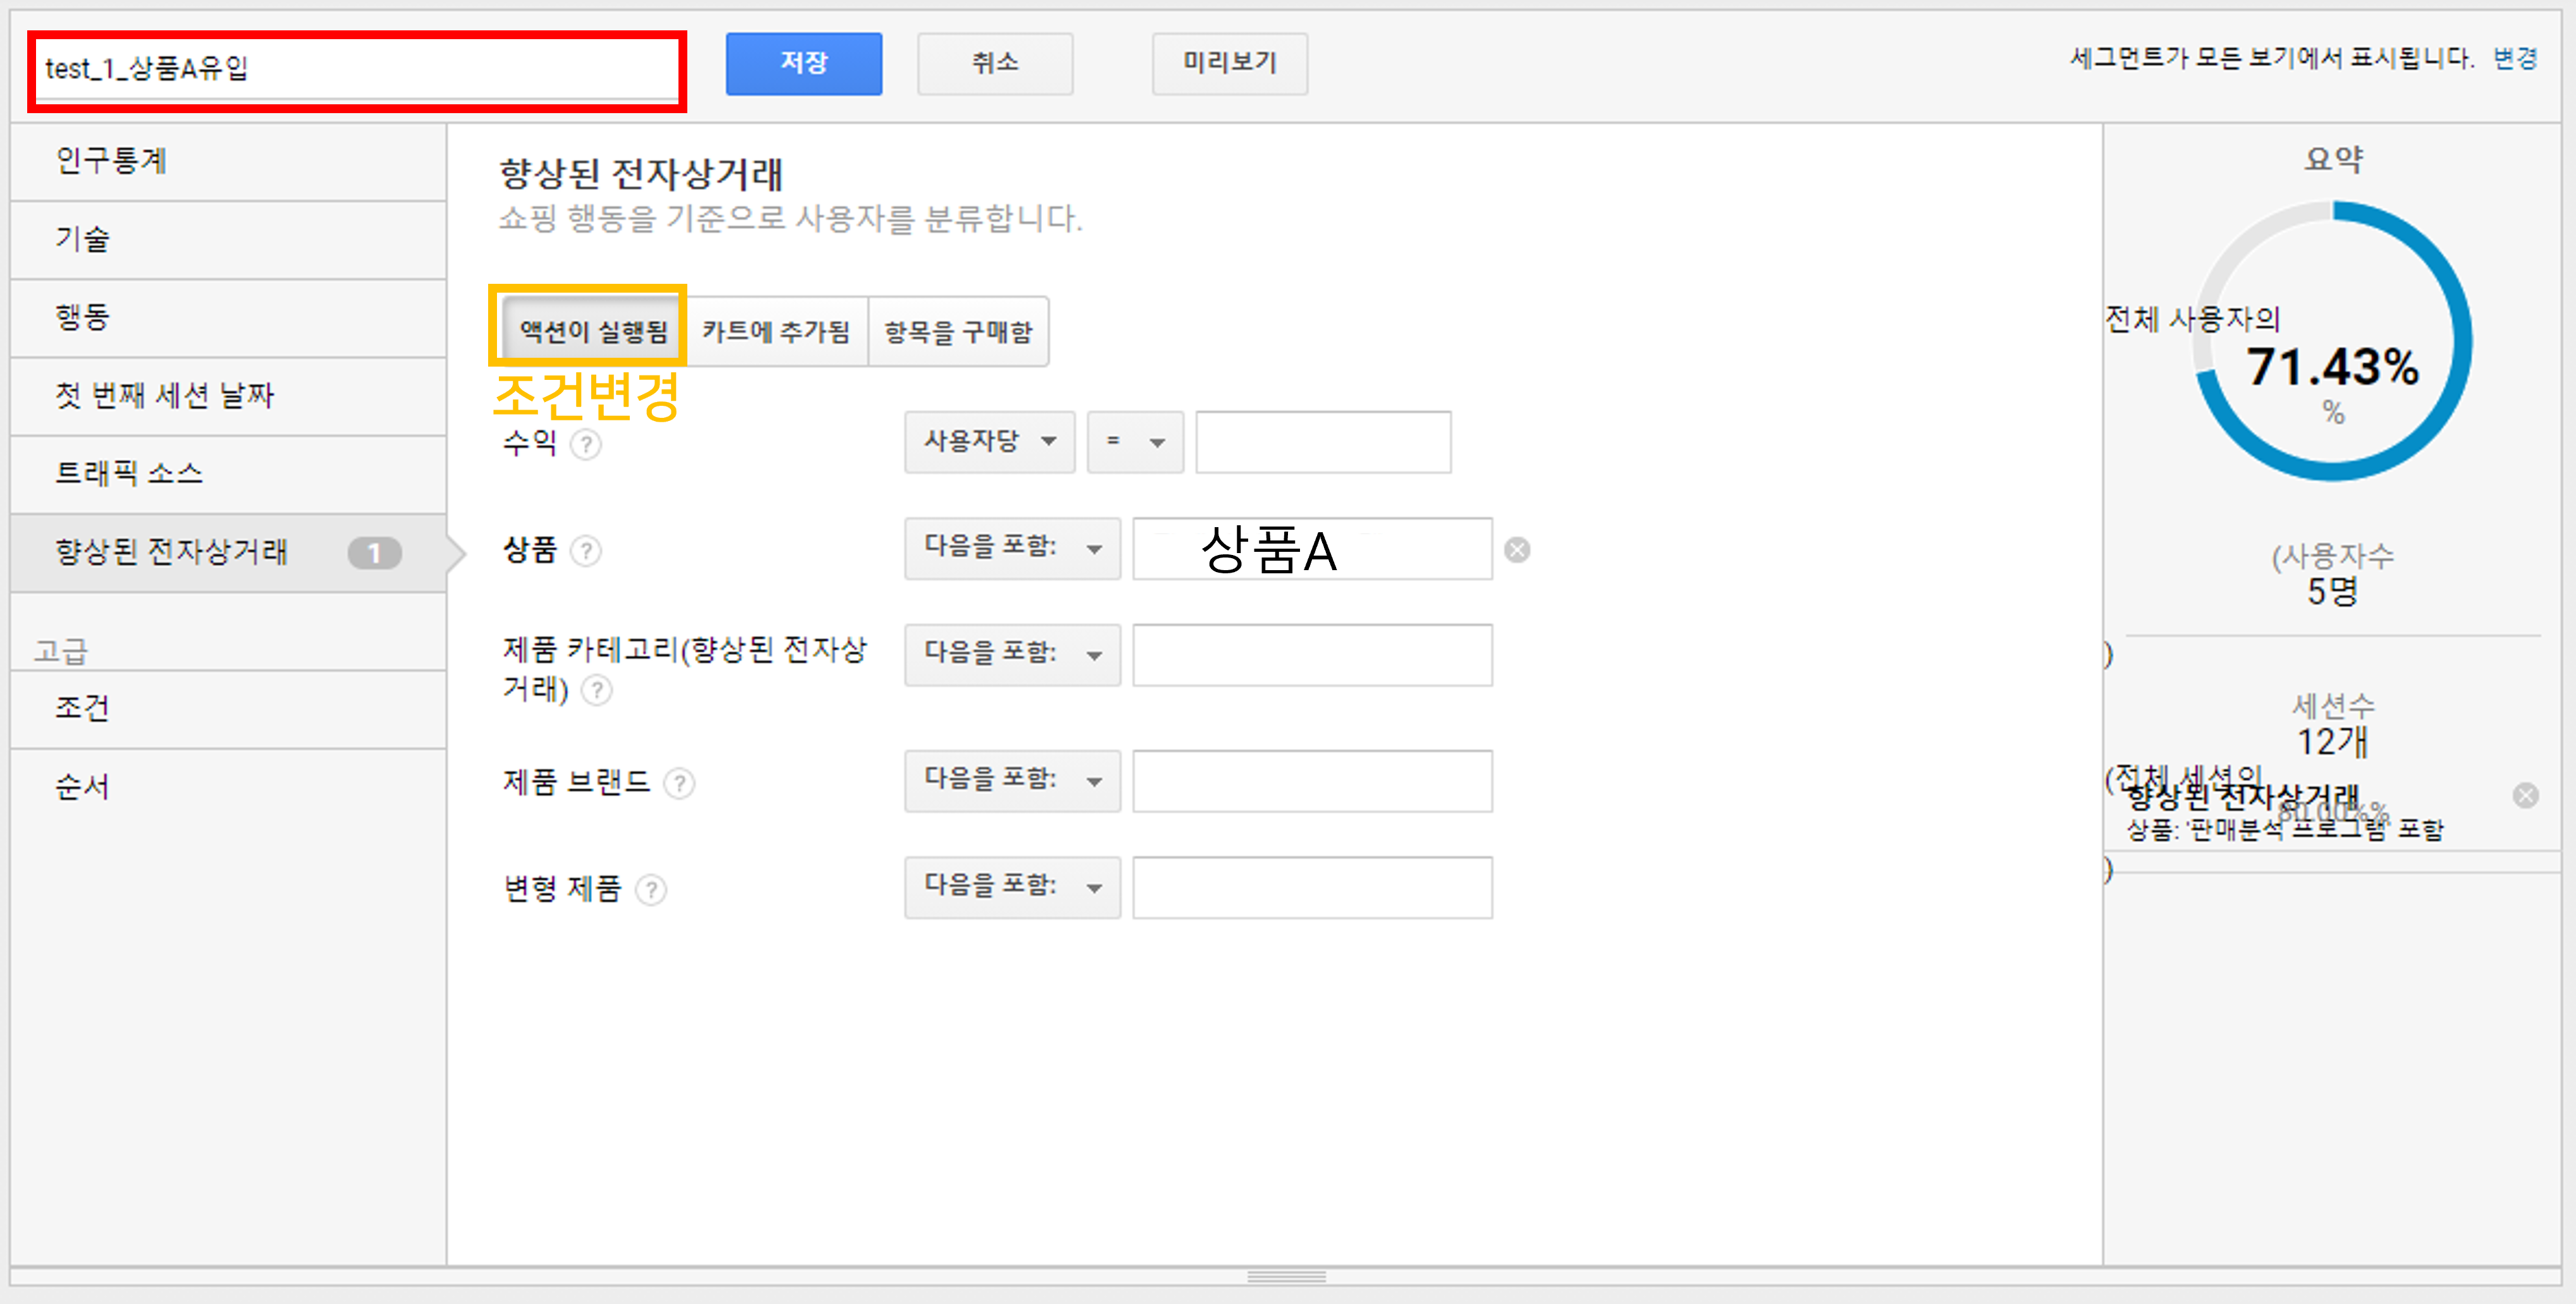This screenshot has width=2576, height=1304.
Task: Clear the 상품A product filter value
Action: pyautogui.click(x=1517, y=550)
